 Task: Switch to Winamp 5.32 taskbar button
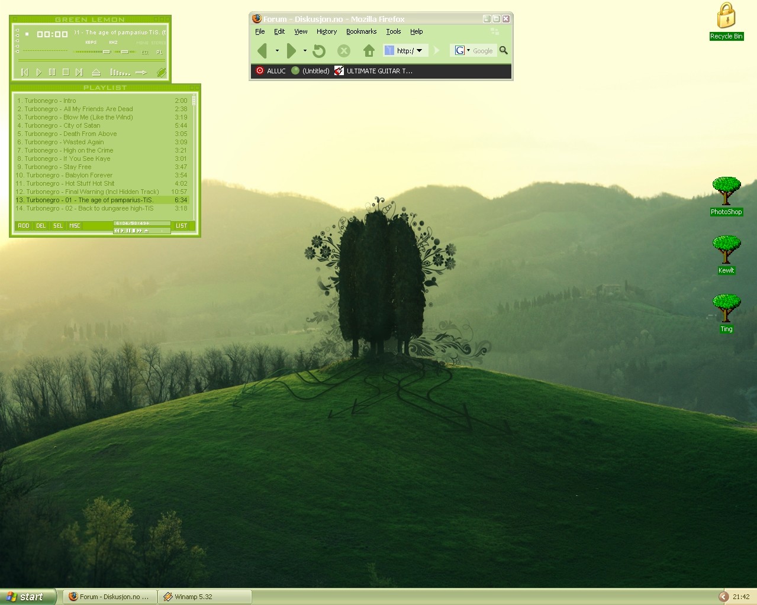click(205, 597)
